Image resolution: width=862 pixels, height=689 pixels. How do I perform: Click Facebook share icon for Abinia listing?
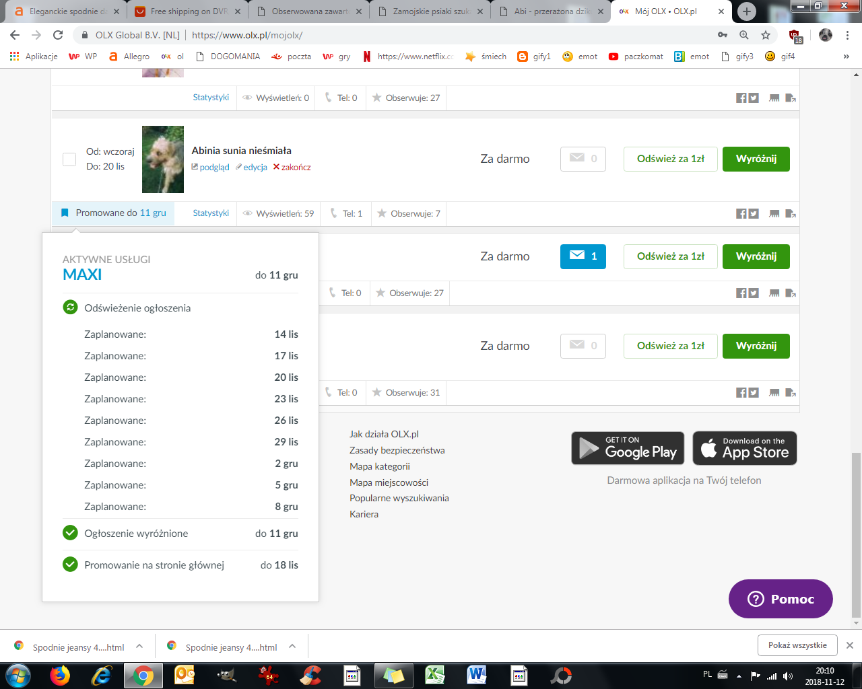point(741,214)
